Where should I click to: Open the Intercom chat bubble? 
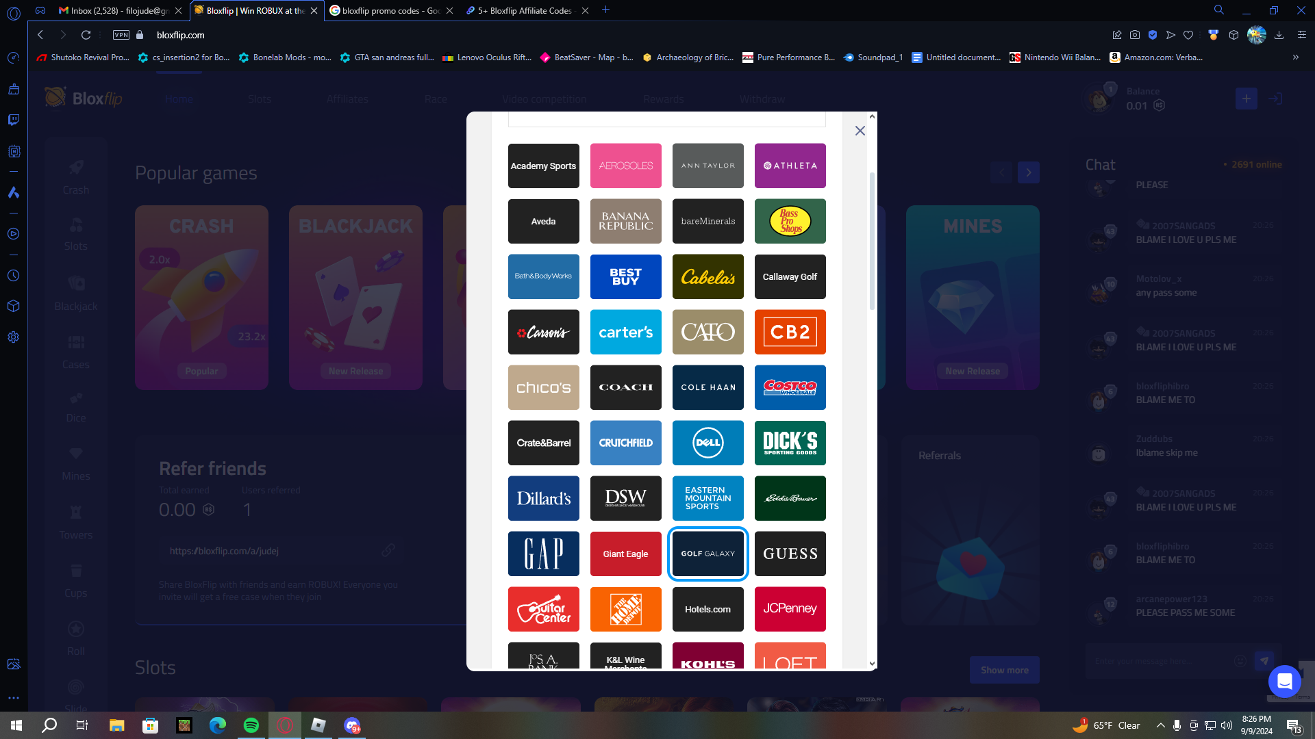point(1284,681)
